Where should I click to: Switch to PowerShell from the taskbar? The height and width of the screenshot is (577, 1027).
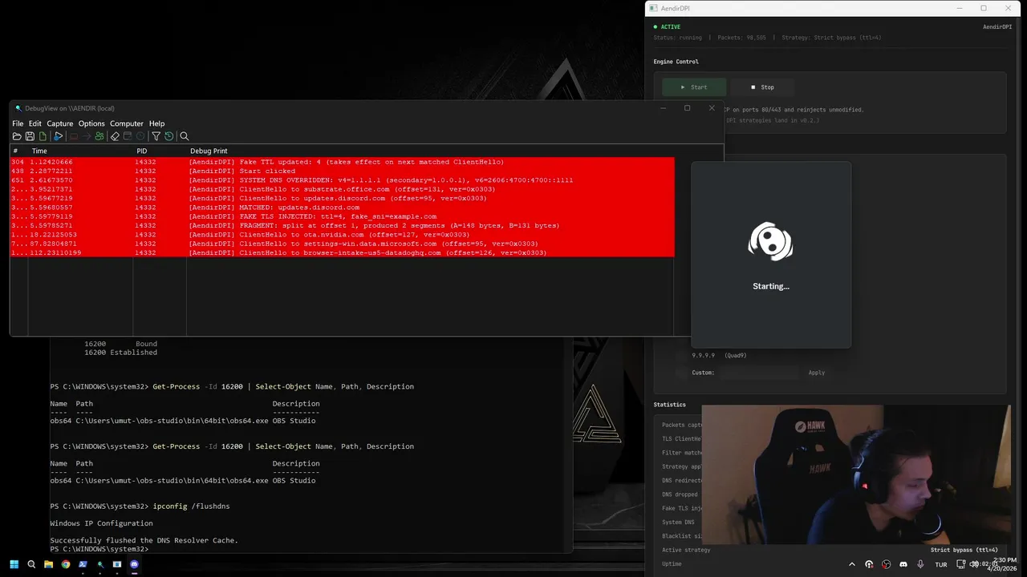83,564
